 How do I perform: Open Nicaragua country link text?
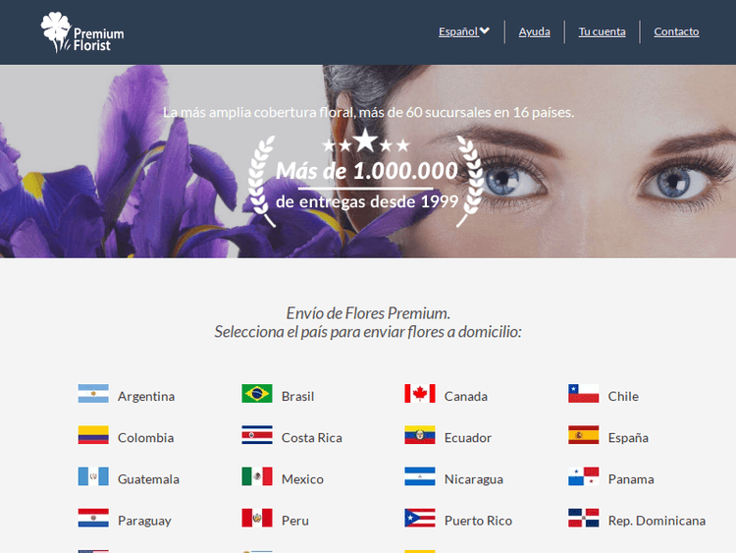pyautogui.click(x=473, y=479)
